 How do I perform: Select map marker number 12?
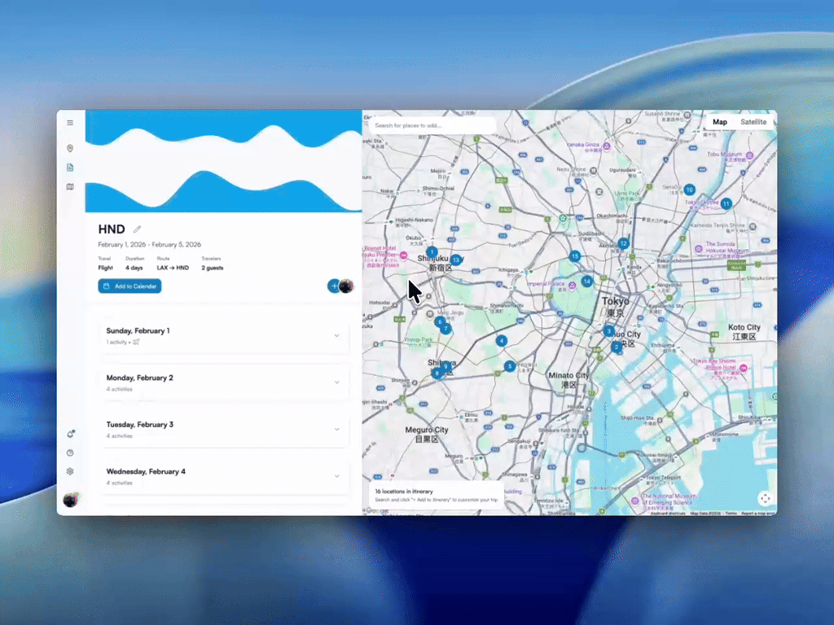coord(623,244)
